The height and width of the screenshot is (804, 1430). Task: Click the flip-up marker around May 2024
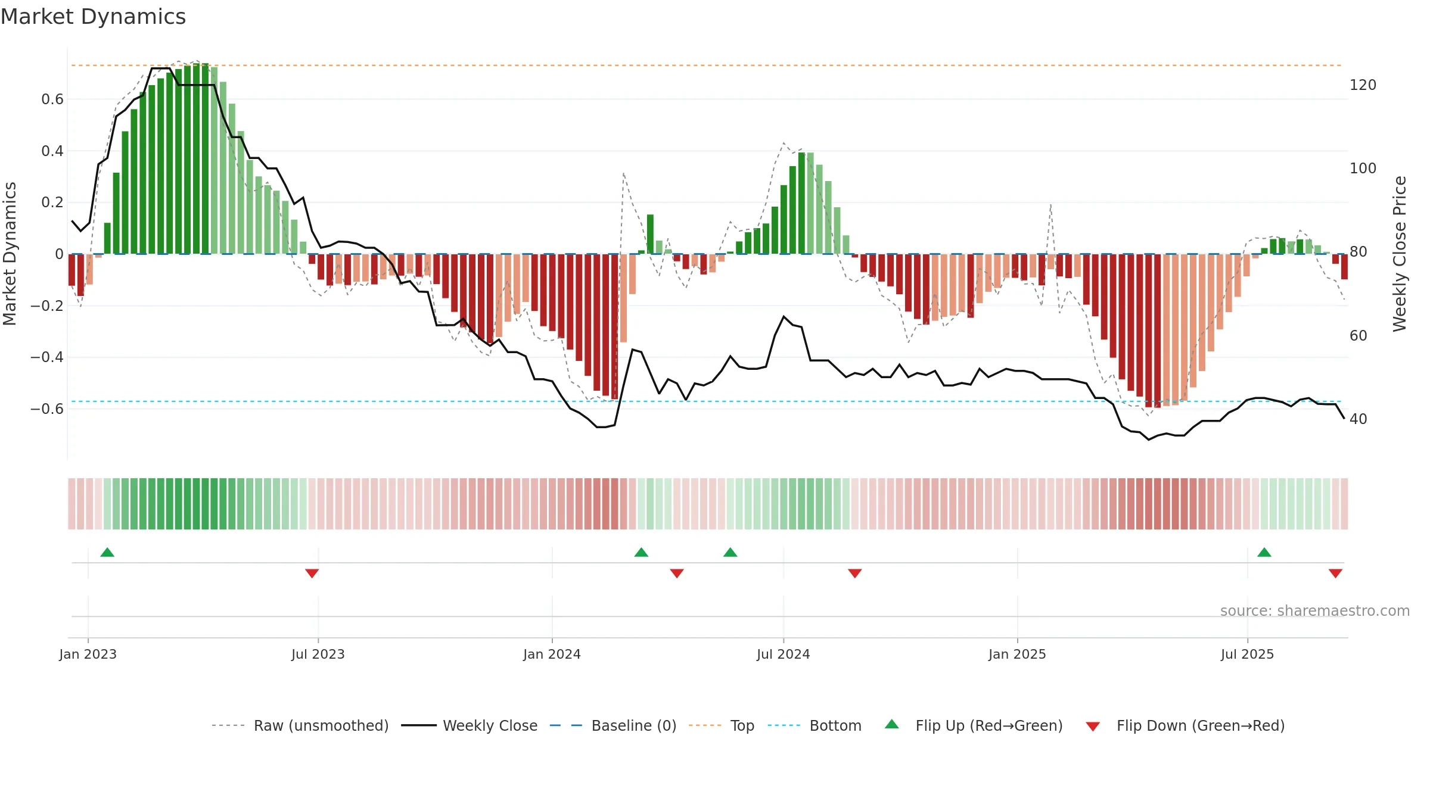click(x=730, y=552)
